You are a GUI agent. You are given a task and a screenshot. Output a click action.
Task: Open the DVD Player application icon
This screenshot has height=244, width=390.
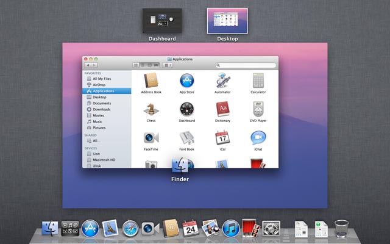click(258, 109)
